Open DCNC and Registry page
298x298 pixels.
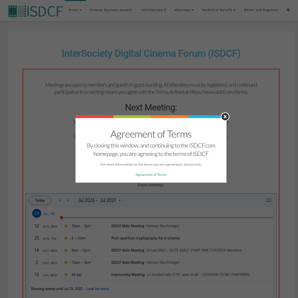click(261, 10)
